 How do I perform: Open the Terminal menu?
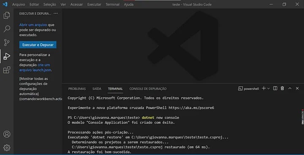point(112,4)
